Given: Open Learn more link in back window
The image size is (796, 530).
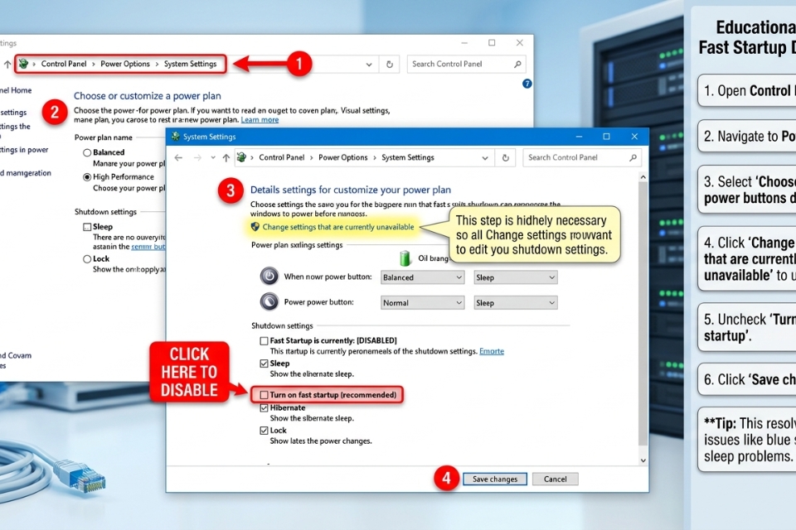Looking at the screenshot, I should click(260, 120).
